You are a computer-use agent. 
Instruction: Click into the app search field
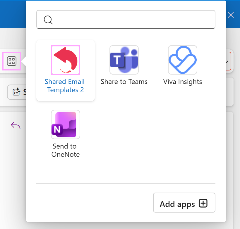[x=126, y=20]
